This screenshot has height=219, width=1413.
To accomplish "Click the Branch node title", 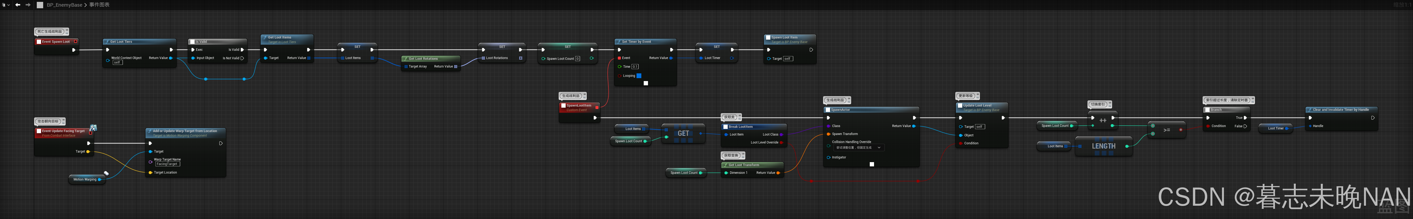I will click(x=1216, y=110).
